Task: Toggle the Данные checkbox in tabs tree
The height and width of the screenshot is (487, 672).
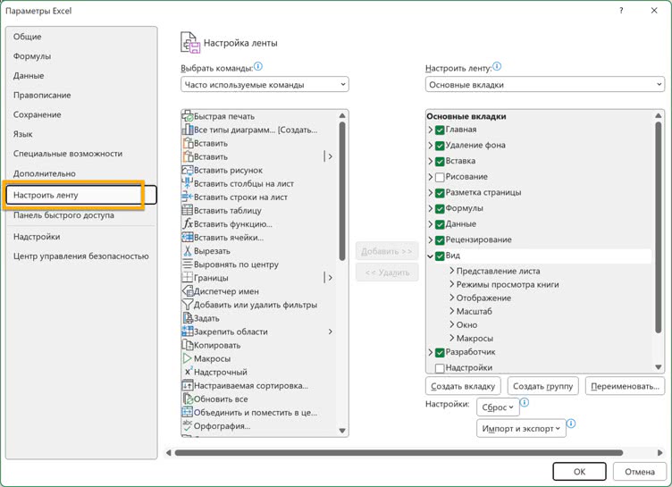Action: pyautogui.click(x=440, y=224)
